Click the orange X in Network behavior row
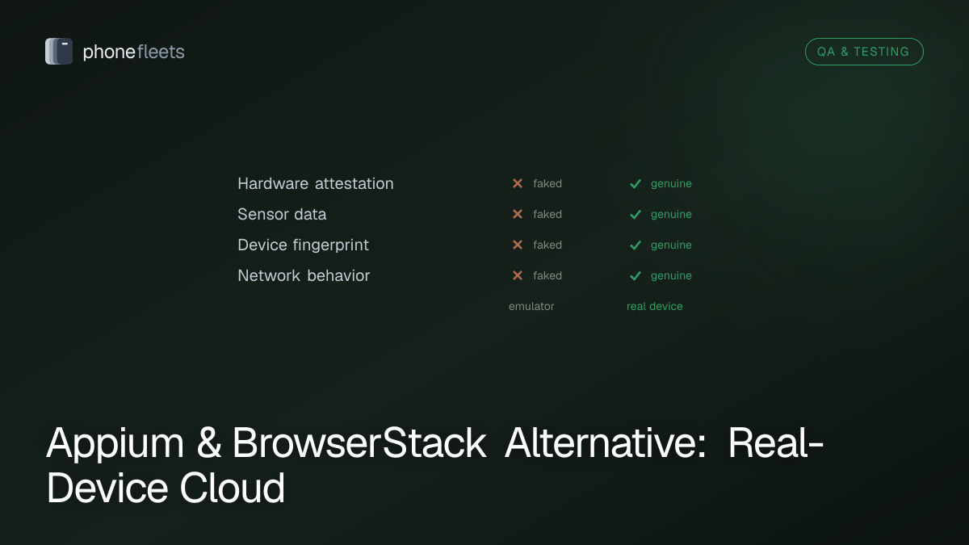The image size is (969, 545). tap(518, 275)
